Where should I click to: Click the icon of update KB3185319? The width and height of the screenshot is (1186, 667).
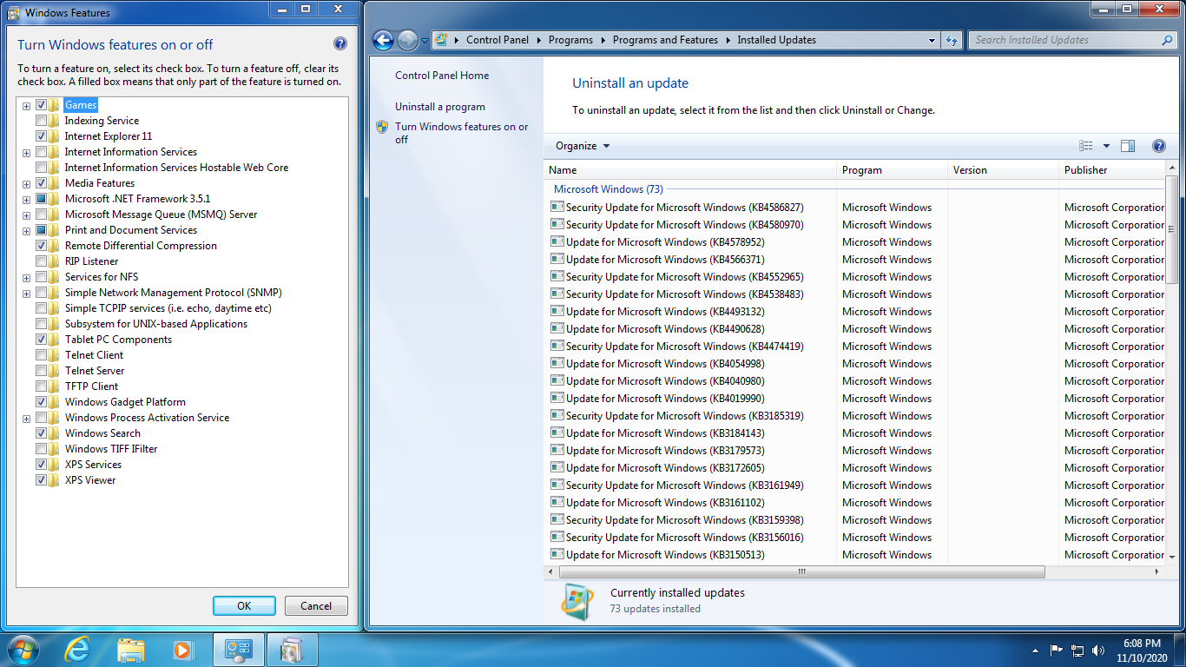[557, 415]
